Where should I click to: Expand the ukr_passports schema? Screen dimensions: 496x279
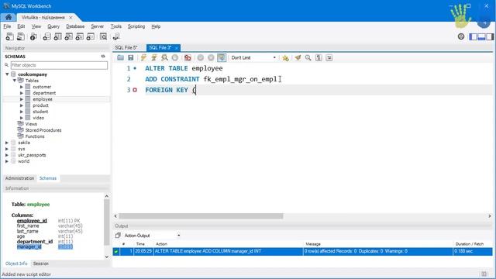7,155
